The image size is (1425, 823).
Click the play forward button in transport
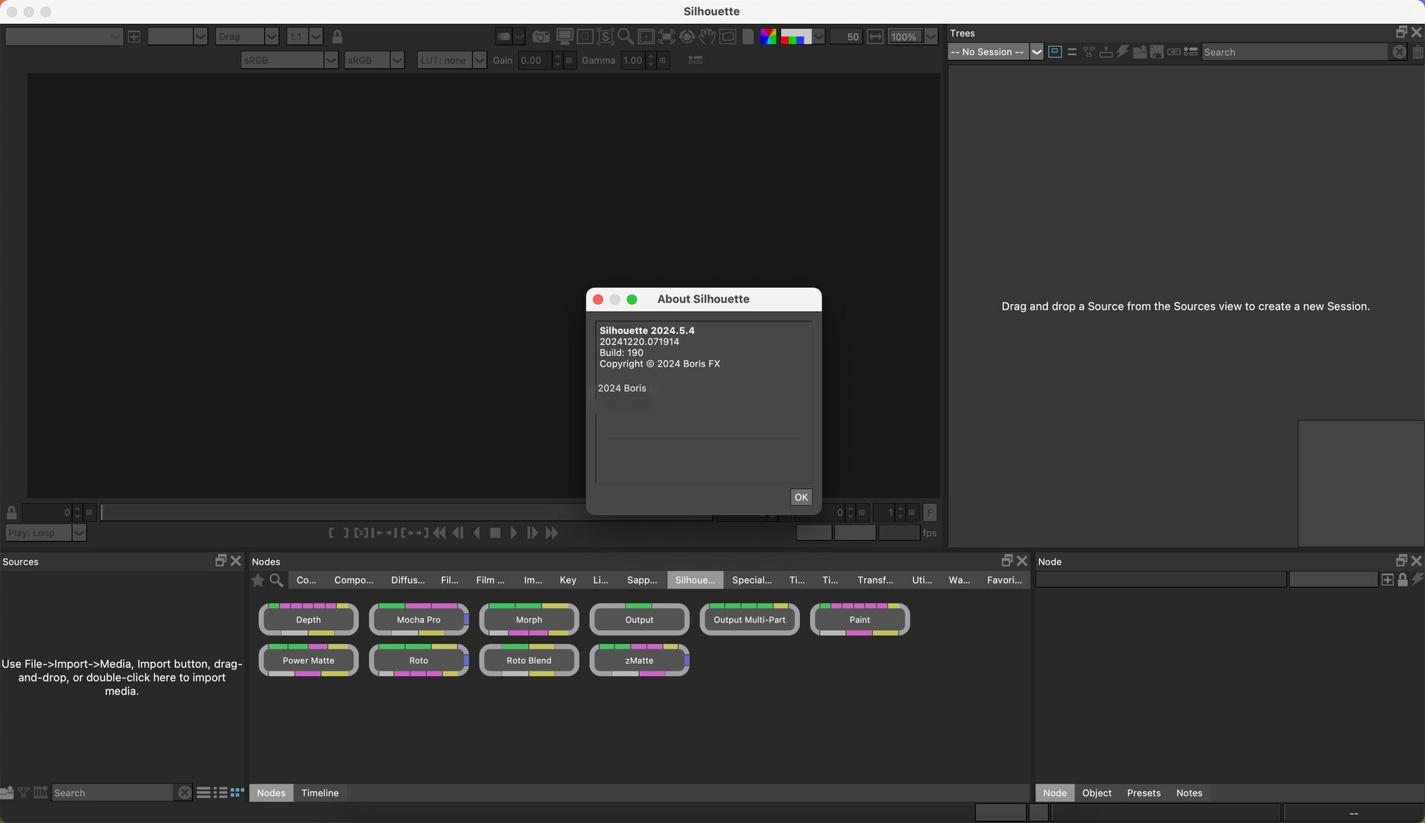pos(514,533)
